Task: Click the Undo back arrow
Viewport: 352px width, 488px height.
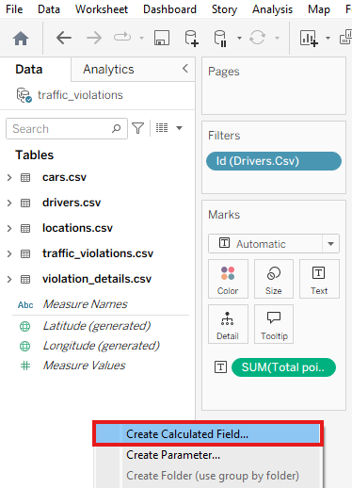Action: 64,38
